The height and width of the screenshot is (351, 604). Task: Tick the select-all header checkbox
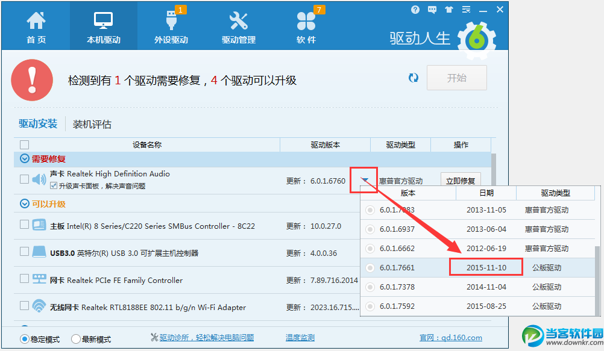pyautogui.click(x=24, y=144)
